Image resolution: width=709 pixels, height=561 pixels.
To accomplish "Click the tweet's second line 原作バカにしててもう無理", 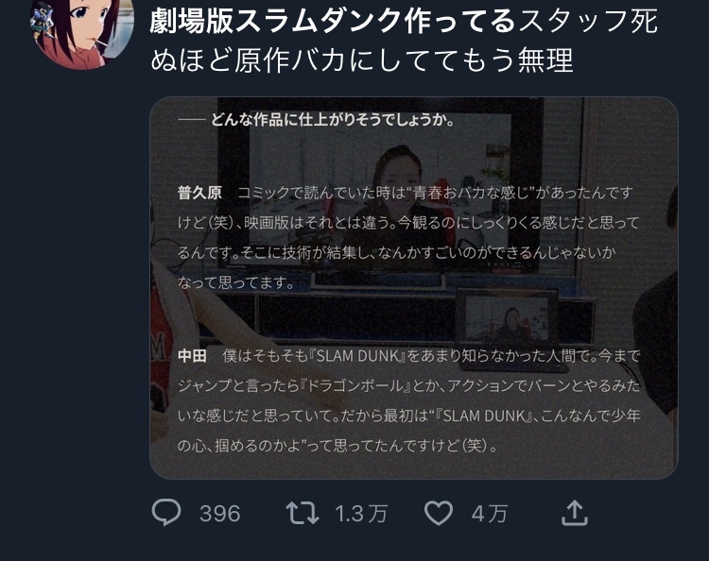I will [404, 60].
